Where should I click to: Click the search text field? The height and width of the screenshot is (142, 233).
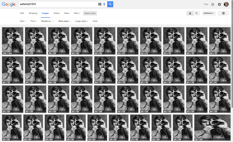pos(58,4)
